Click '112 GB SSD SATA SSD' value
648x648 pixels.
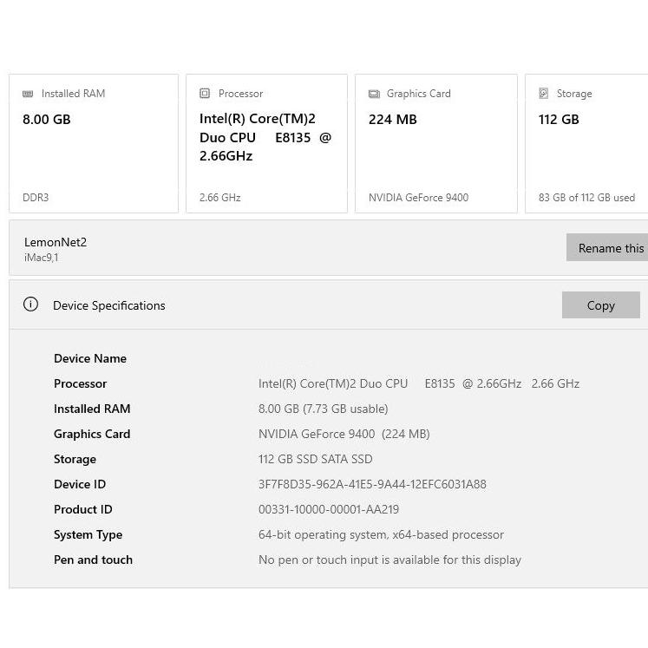click(315, 459)
